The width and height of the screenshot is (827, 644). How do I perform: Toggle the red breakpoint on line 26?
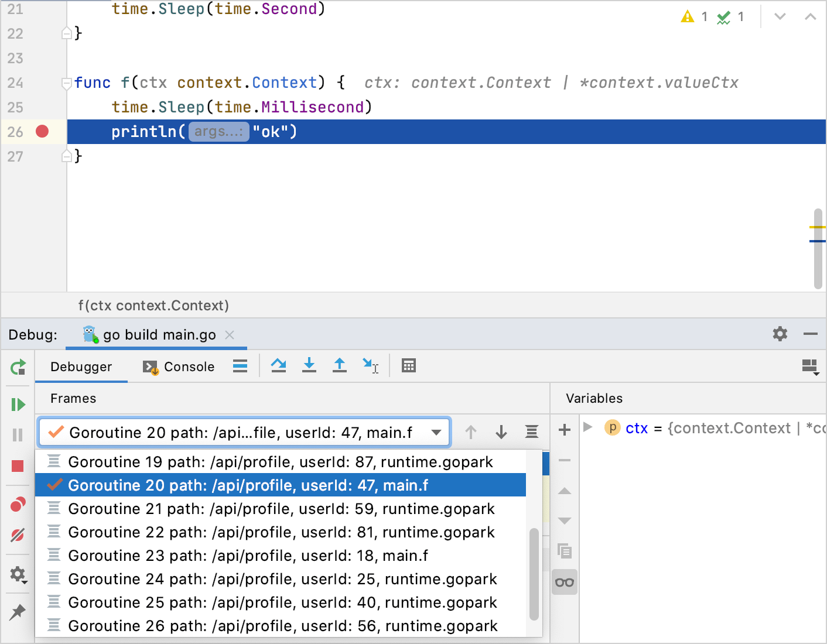click(42, 131)
